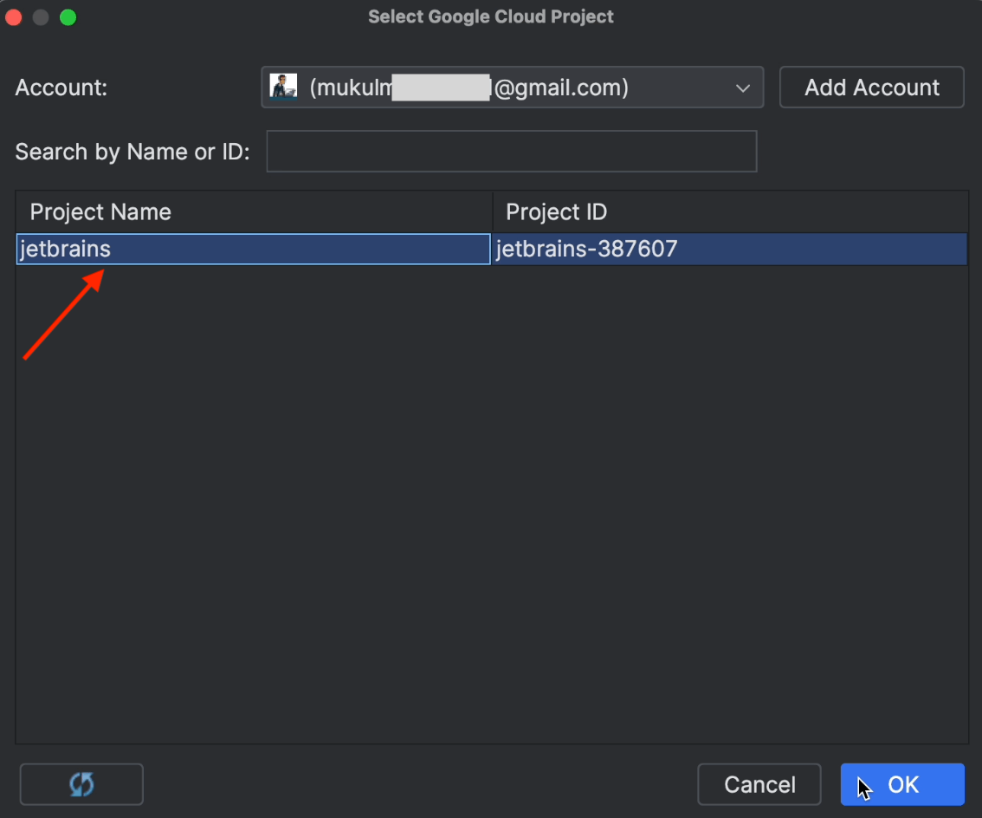982x818 pixels.
Task: Select the jetbrains project name cell
Action: pyautogui.click(x=253, y=250)
